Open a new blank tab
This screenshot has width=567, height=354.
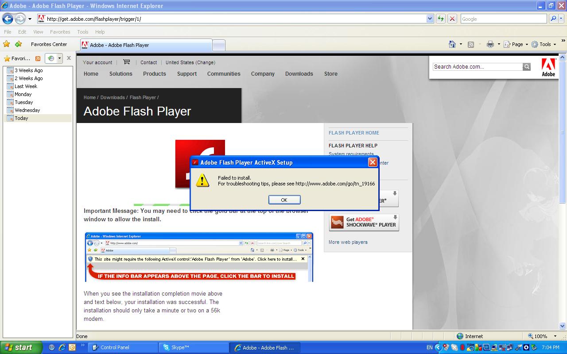(219, 45)
